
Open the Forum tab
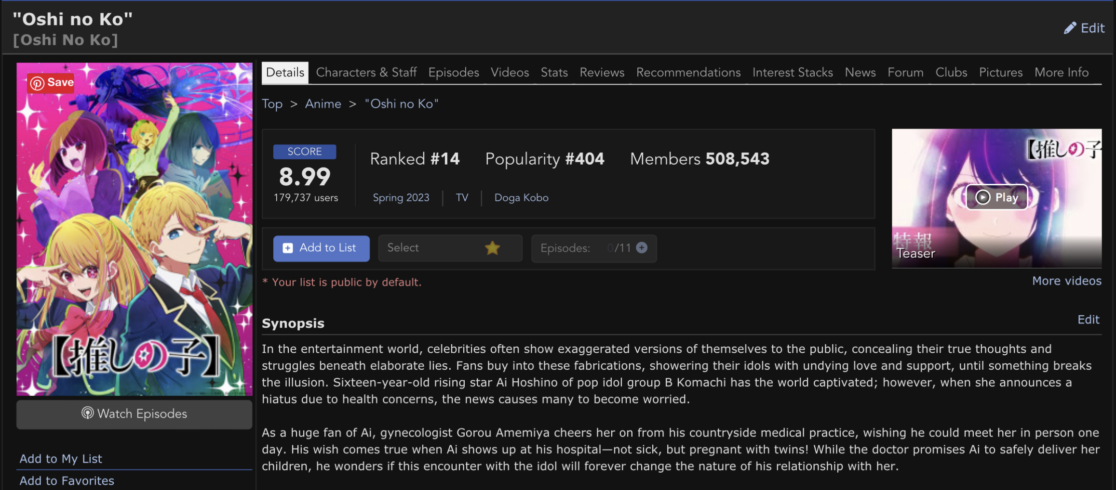coord(905,72)
